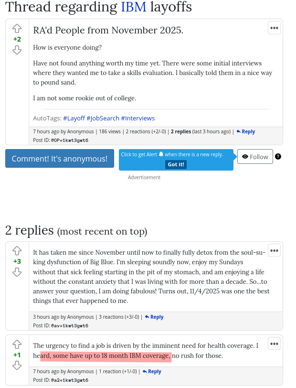Reply to the original post
296x388 pixels.
[245, 132]
